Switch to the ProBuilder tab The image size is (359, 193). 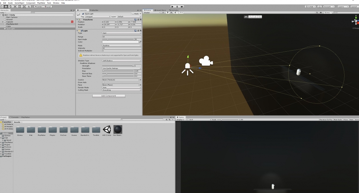coord(94,10)
